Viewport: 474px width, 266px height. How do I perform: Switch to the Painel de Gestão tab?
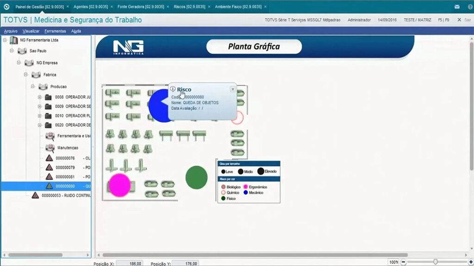click(40, 6)
